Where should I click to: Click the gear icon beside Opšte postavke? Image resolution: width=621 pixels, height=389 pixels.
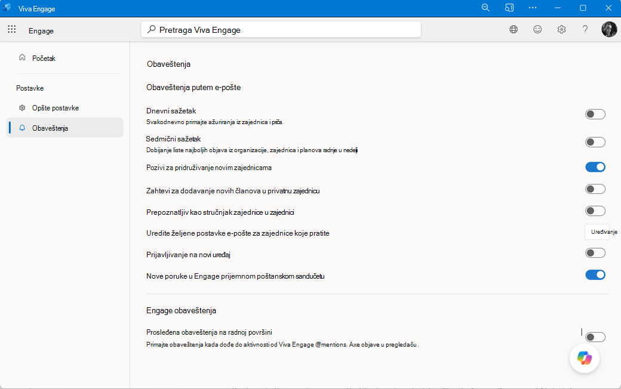22,107
